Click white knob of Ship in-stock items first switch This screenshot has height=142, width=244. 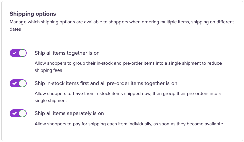[22, 83]
